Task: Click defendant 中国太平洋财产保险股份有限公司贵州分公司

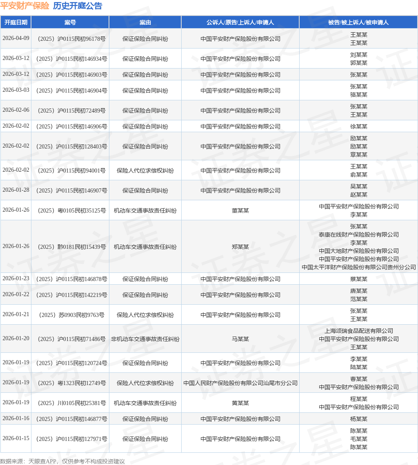Action: tap(359, 267)
